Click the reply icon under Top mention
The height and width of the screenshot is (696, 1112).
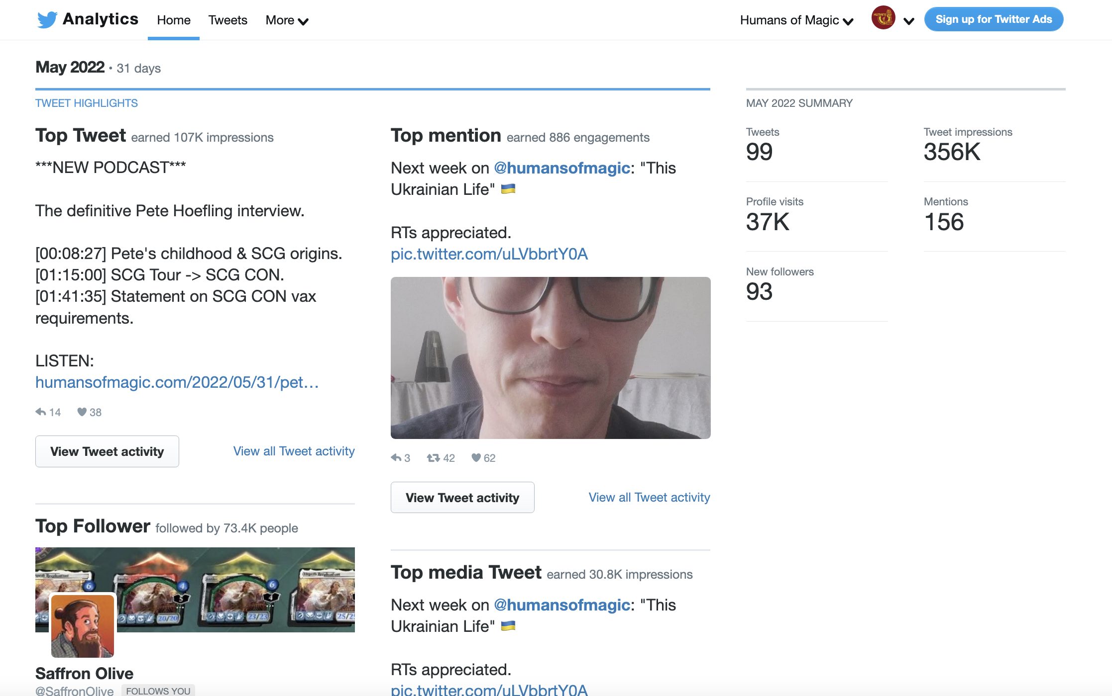point(396,457)
